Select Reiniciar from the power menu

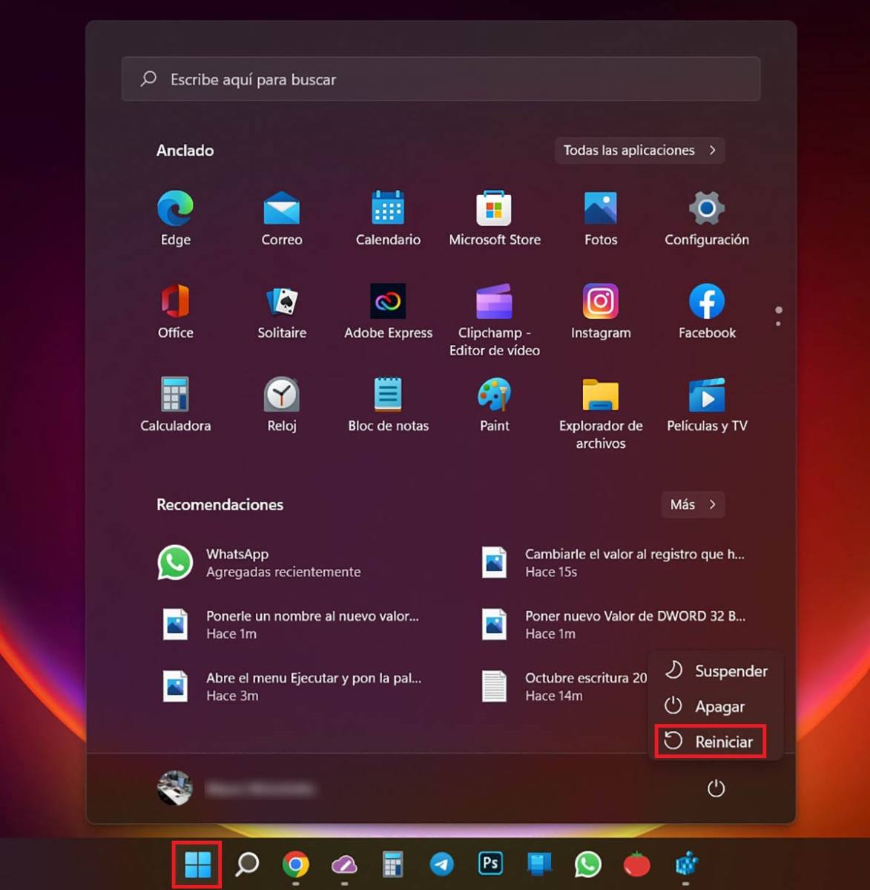(710, 741)
